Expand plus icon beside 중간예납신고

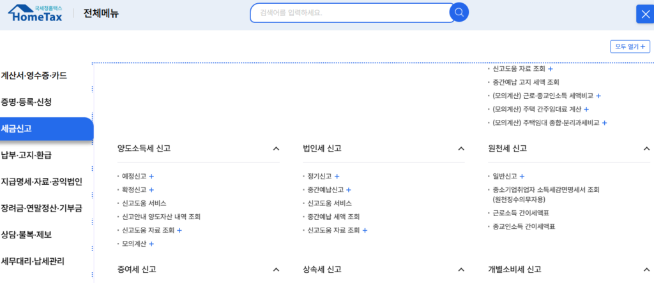(349, 190)
